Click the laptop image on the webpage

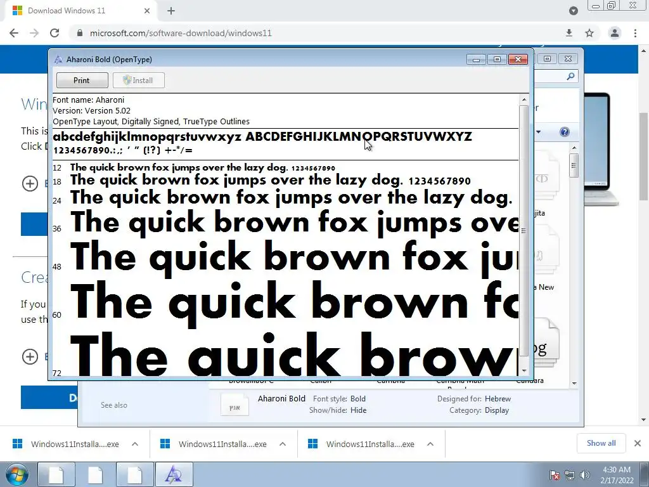click(x=601, y=149)
